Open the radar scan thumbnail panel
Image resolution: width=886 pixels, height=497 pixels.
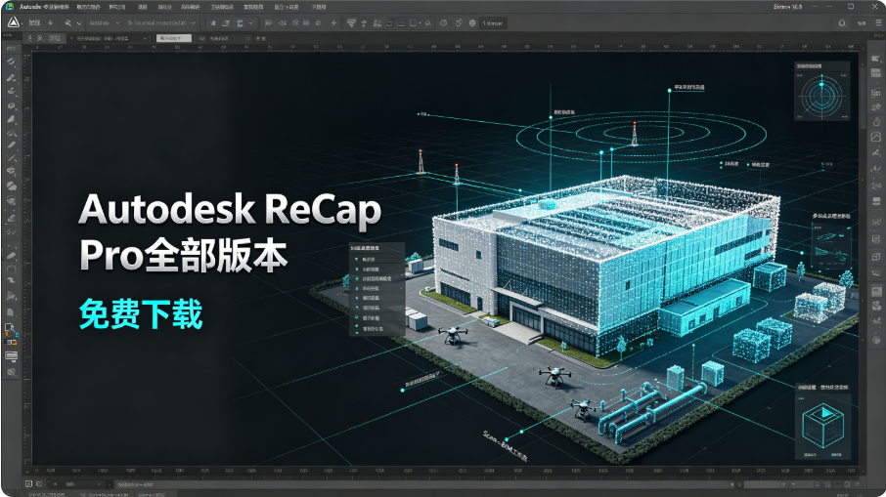tap(822, 91)
